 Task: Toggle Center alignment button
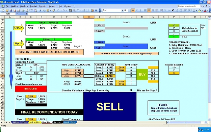(x=149, y=10)
